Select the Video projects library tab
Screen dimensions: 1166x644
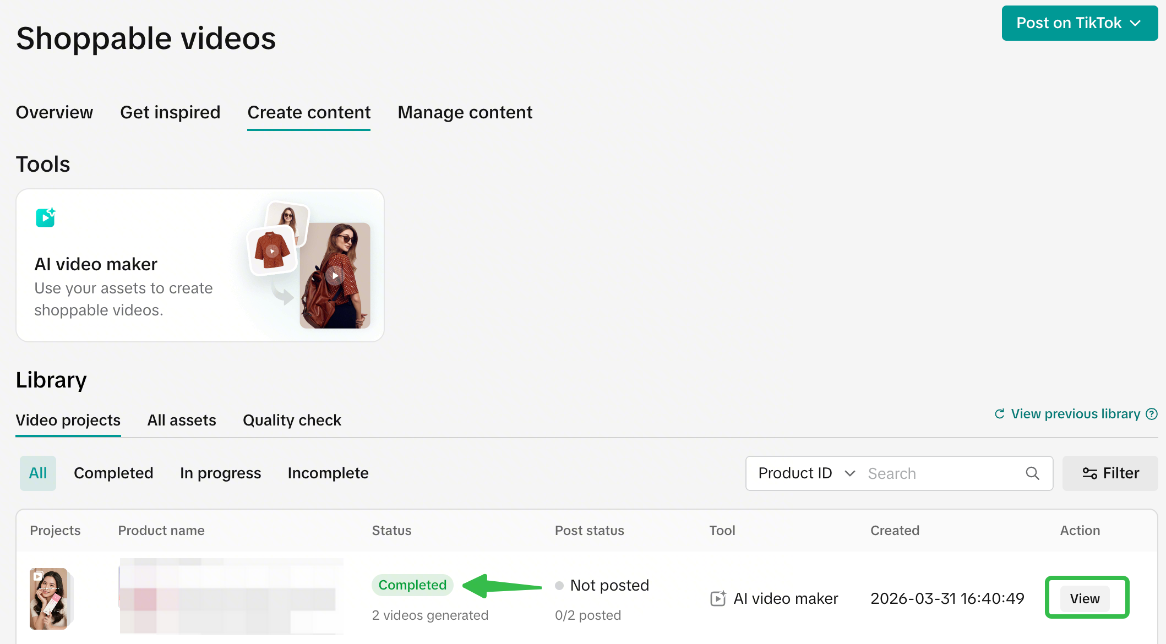(x=68, y=420)
